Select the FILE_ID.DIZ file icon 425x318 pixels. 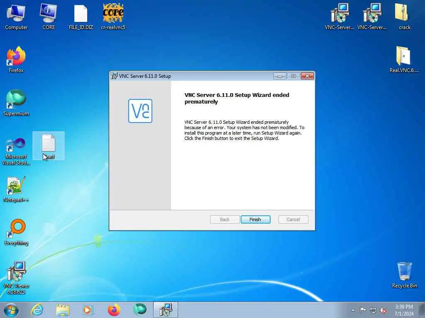[x=81, y=17]
